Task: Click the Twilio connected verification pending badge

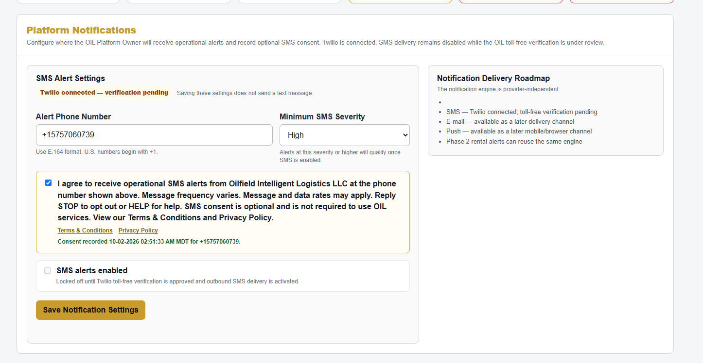Action: pyautogui.click(x=104, y=93)
